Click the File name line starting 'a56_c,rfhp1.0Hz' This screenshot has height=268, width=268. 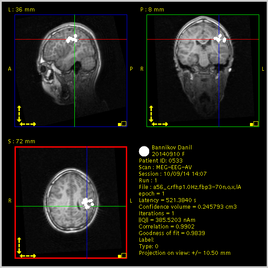click(x=190, y=187)
